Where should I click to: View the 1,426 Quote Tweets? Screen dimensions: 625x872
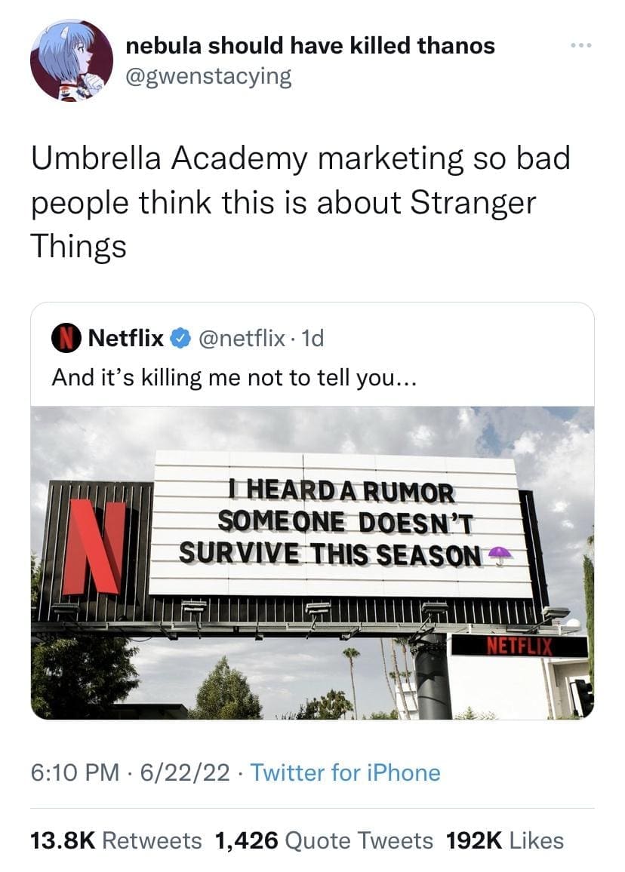coord(323,840)
